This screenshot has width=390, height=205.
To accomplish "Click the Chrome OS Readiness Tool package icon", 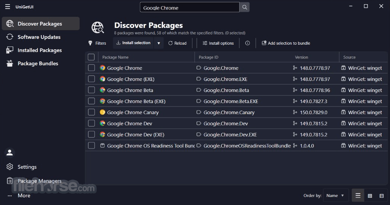I will [102, 145].
